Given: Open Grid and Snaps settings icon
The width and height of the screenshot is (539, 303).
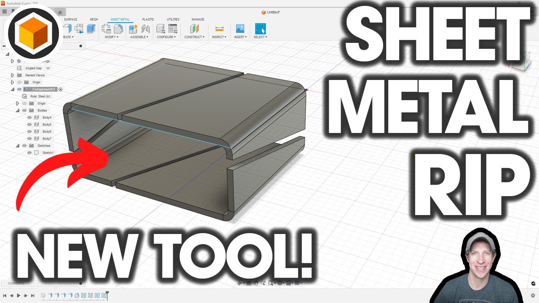Looking at the screenshot, I should tap(289, 283).
